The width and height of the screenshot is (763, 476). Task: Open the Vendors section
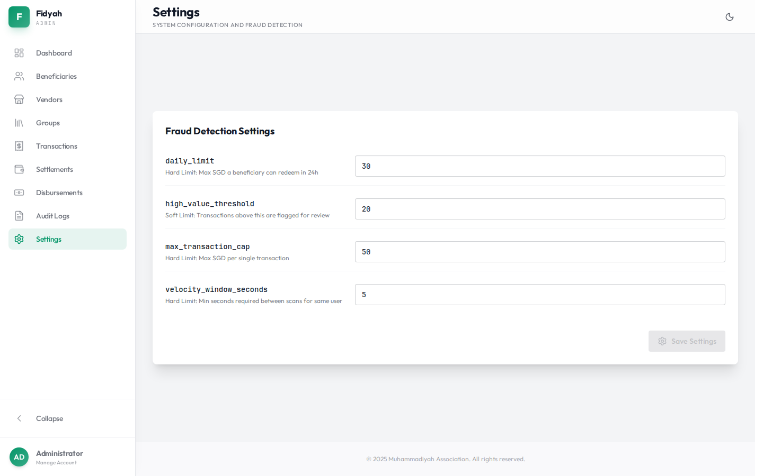pyautogui.click(x=49, y=99)
